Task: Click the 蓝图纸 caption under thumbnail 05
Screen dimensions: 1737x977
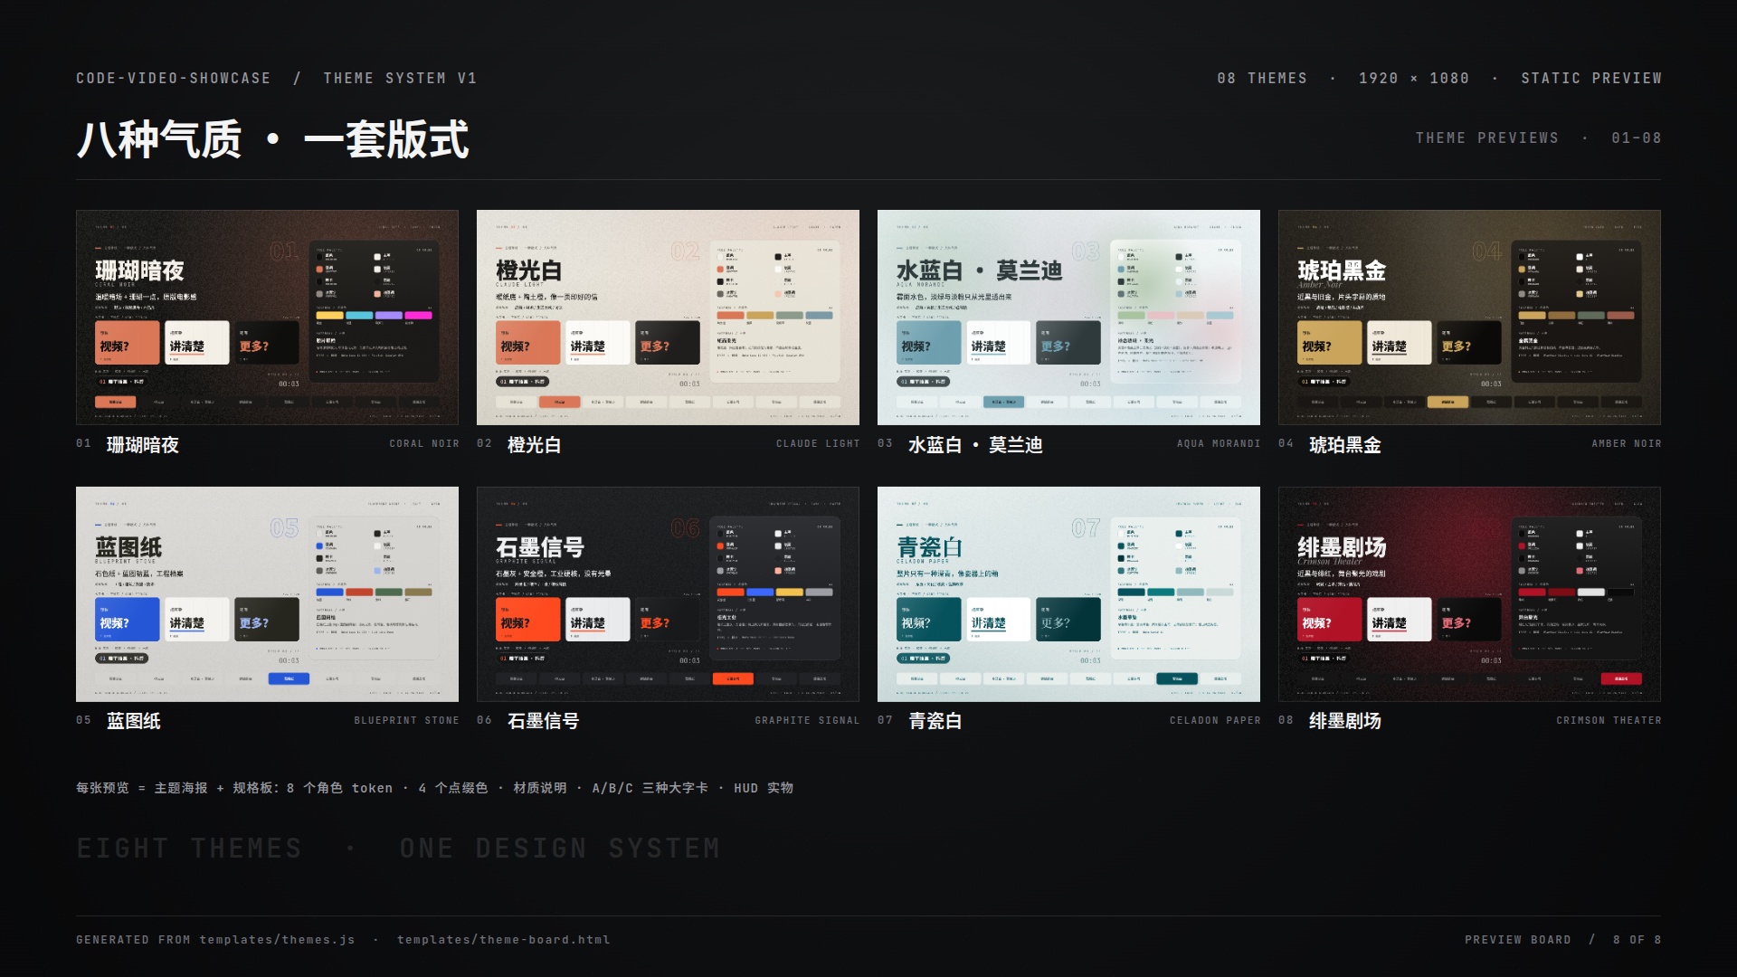Action: pos(134,721)
